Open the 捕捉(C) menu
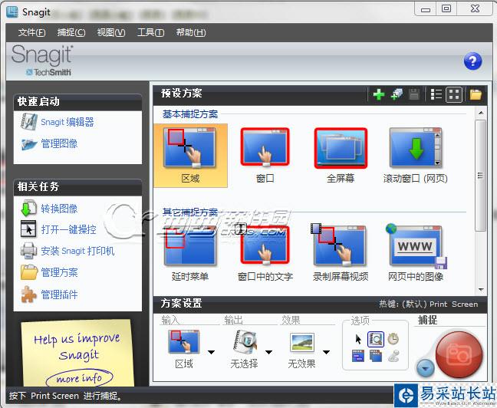The width and height of the screenshot is (497, 408). pos(71,32)
